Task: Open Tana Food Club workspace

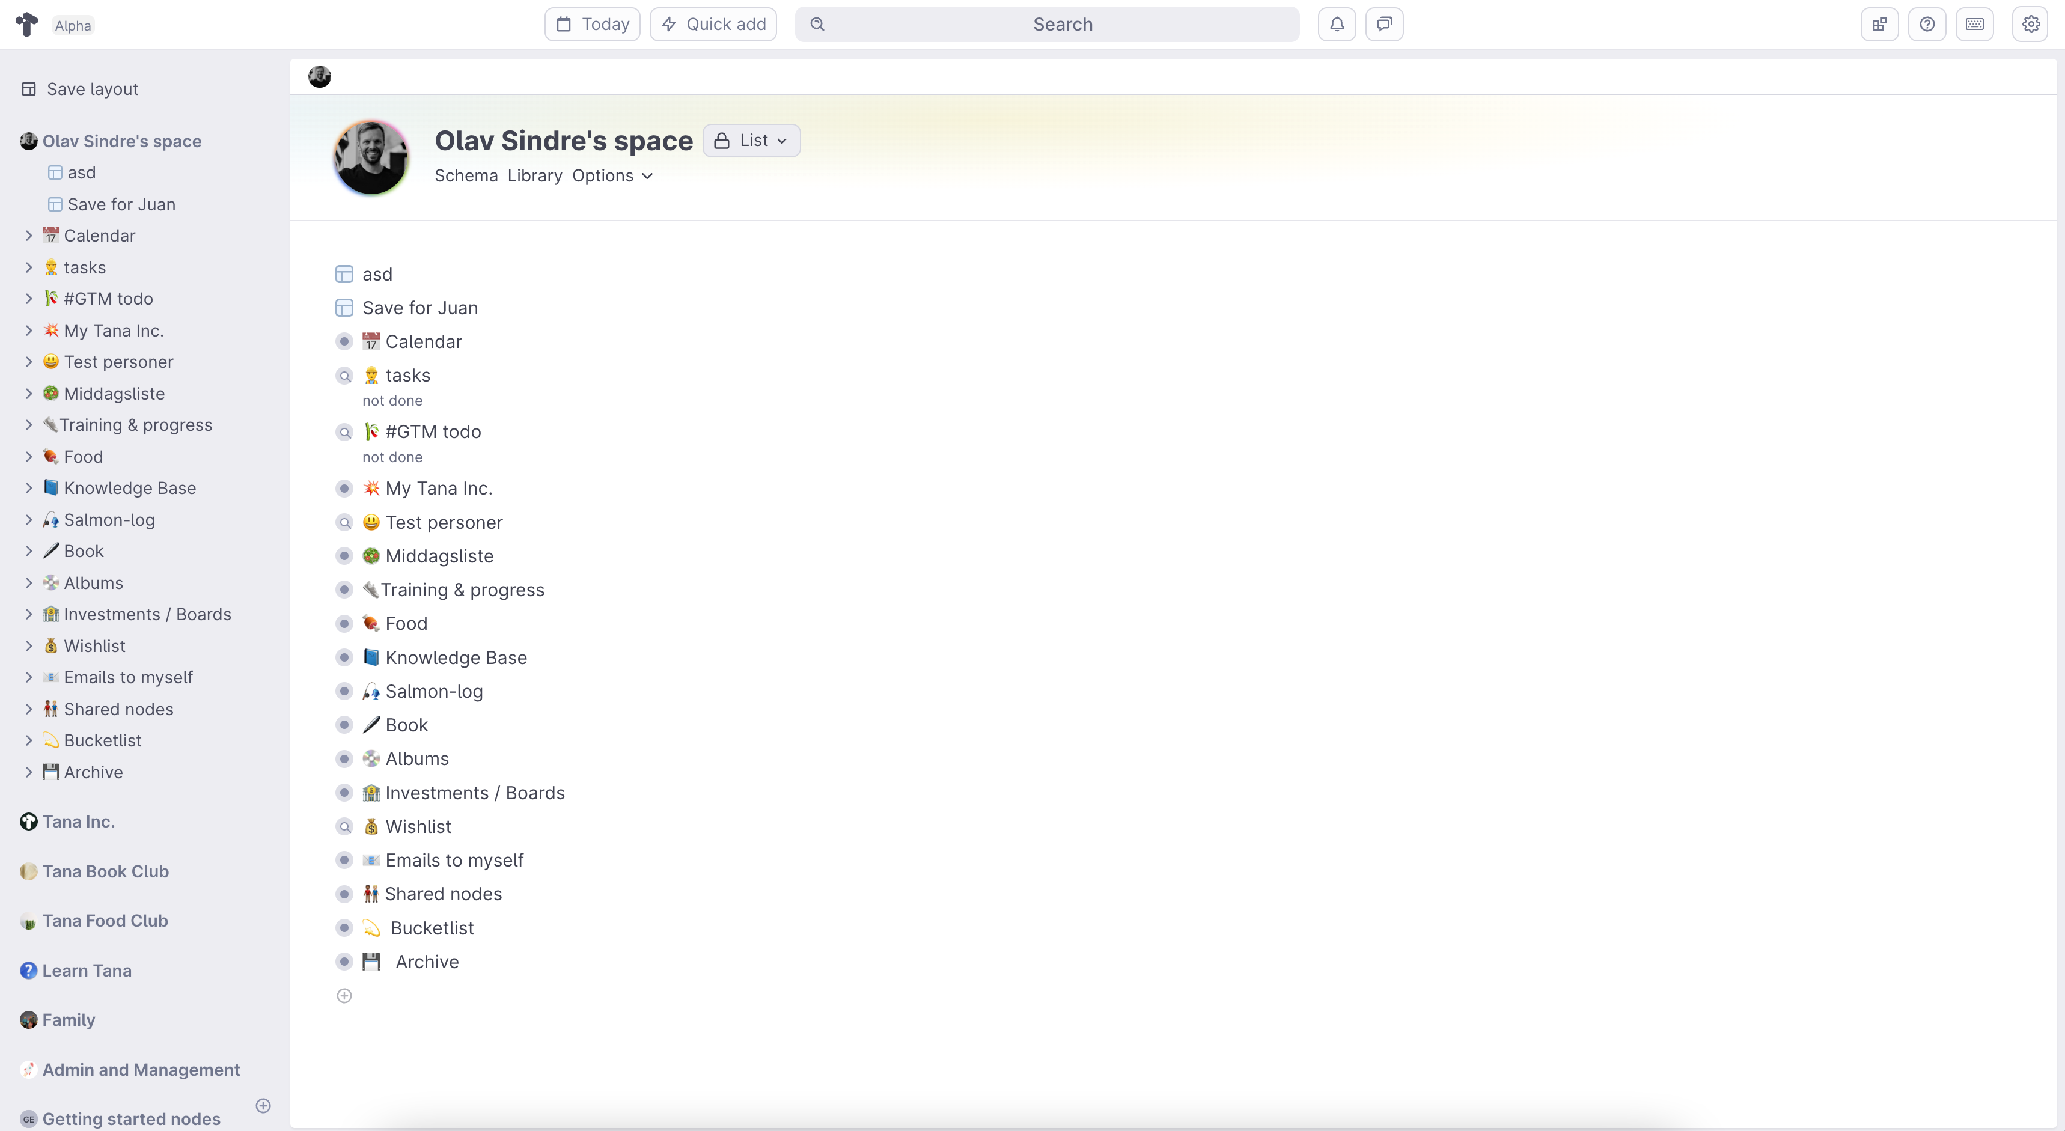Action: click(x=105, y=921)
